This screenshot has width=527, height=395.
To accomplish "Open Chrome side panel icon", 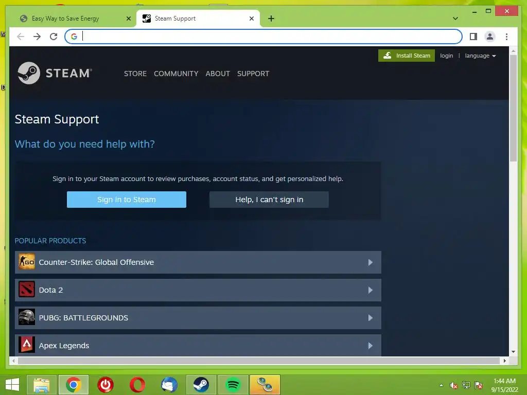I will click(473, 37).
